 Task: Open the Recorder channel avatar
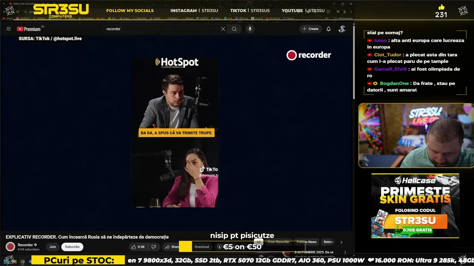click(x=10, y=247)
